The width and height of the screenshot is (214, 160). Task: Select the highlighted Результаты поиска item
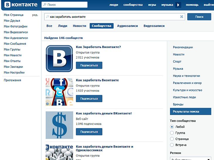[x=191, y=111]
